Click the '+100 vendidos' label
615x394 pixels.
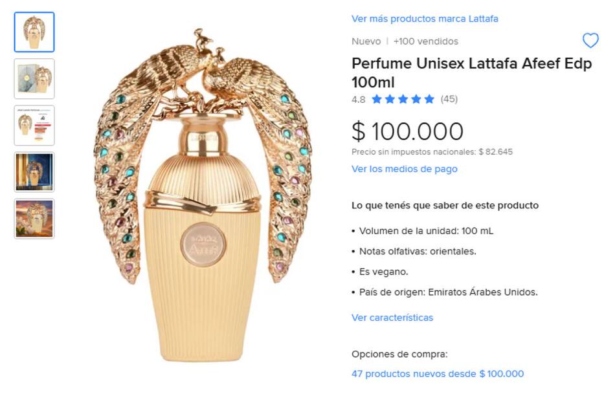[425, 41]
